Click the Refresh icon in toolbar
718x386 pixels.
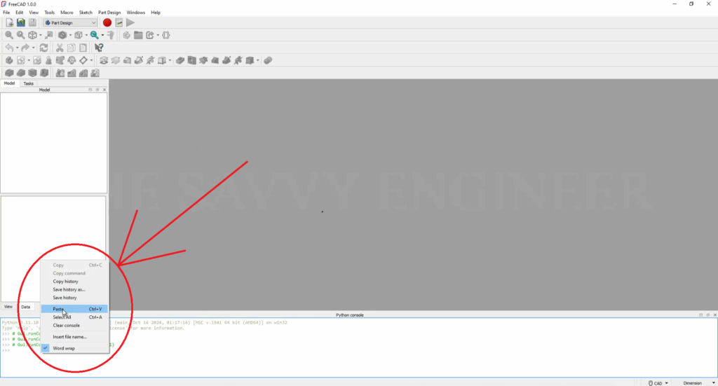(x=43, y=48)
